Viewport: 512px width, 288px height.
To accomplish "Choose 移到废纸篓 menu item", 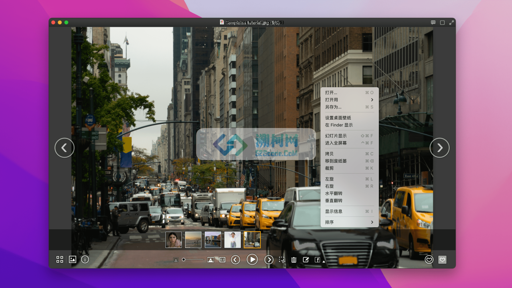I will pyautogui.click(x=350, y=161).
